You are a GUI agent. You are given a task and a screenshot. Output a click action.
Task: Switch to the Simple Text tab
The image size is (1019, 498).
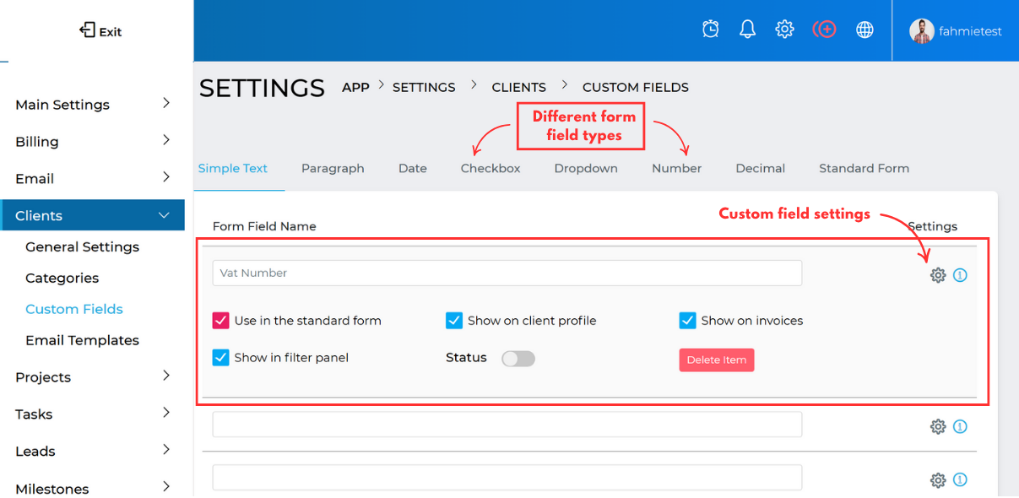point(233,168)
